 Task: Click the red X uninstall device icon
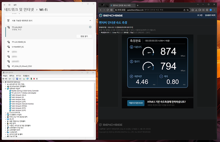coord(34,79)
